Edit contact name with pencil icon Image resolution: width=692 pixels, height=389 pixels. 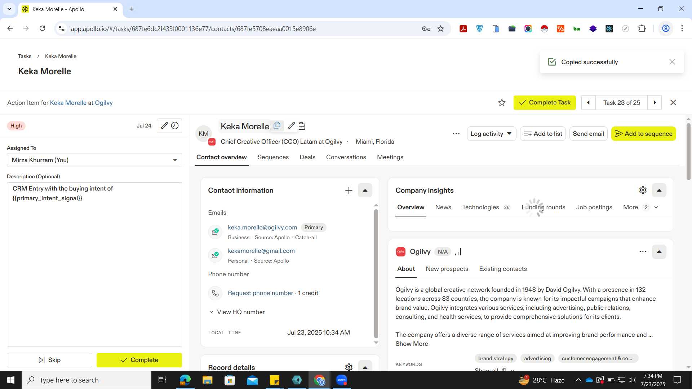[291, 126]
